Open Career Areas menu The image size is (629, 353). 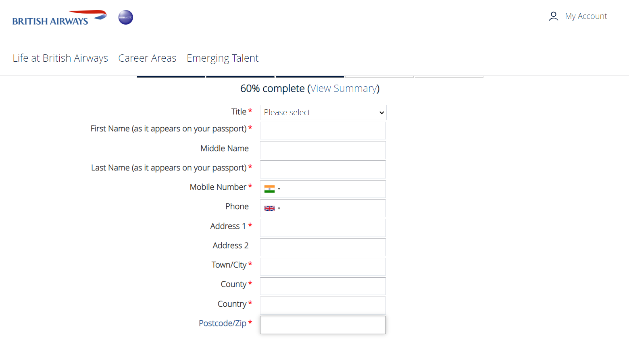pos(147,58)
